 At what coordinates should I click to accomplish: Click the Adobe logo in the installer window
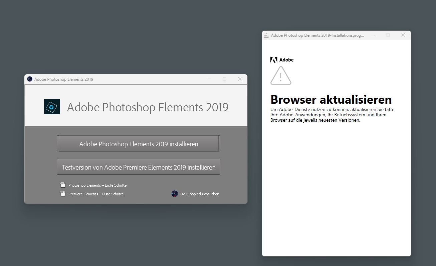tap(282, 59)
